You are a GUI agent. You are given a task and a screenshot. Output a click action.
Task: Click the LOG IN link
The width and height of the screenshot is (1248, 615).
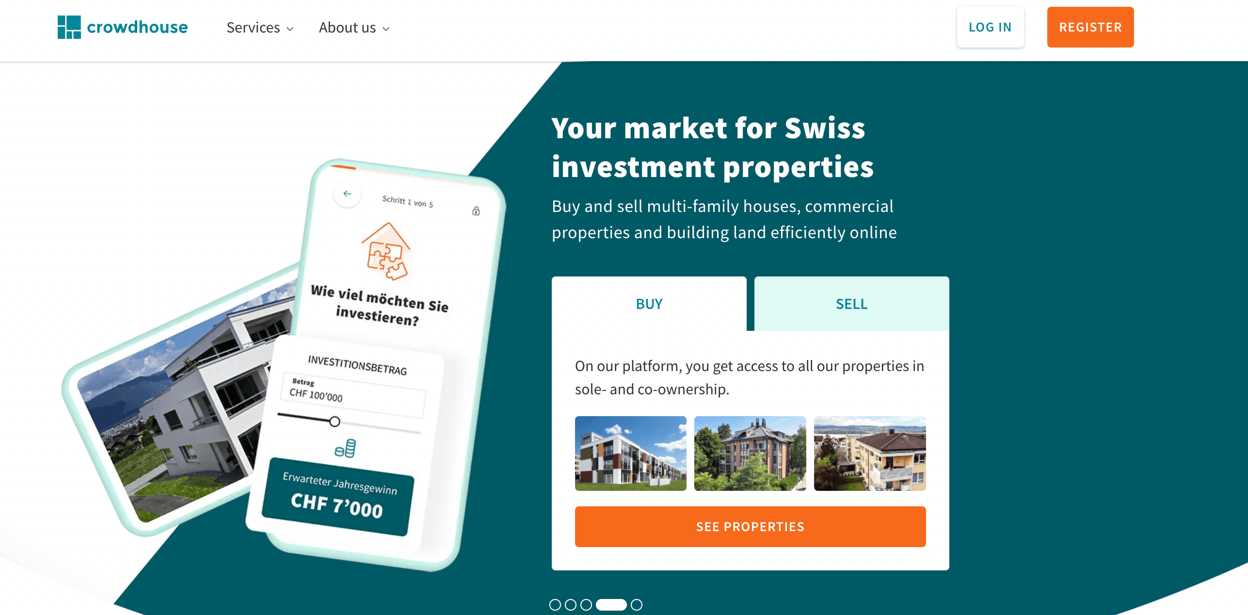989,26
